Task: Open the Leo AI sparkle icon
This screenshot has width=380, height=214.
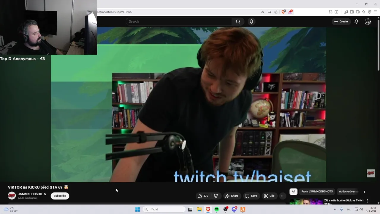Action: pos(364,12)
